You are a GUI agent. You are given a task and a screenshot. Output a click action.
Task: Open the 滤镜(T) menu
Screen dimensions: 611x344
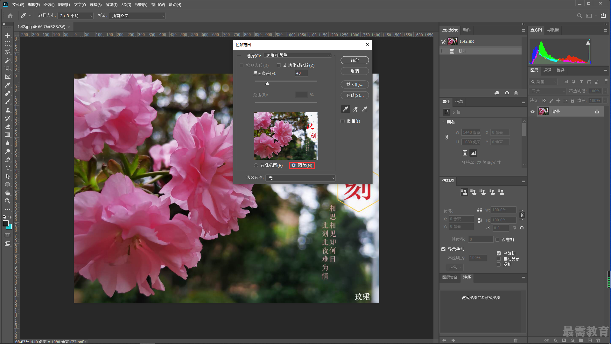111,4
